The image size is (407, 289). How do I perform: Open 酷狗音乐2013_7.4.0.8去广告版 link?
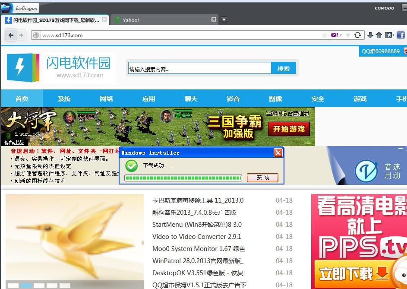[194, 213]
